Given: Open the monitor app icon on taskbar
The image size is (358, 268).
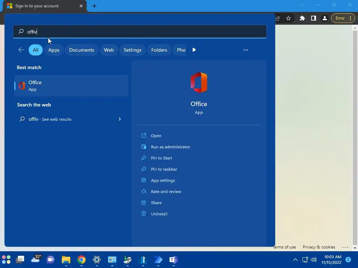Looking at the screenshot, I should click(x=112, y=260).
